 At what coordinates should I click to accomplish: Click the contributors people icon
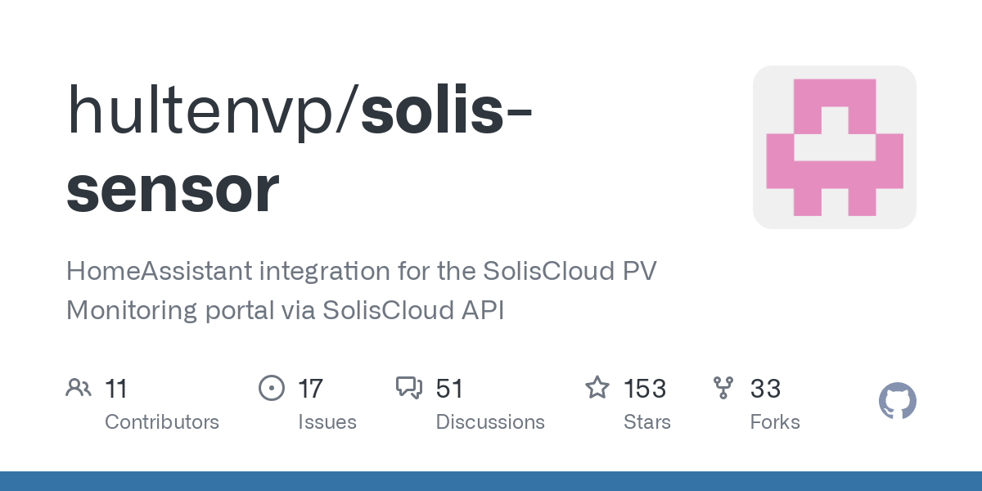pos(79,388)
